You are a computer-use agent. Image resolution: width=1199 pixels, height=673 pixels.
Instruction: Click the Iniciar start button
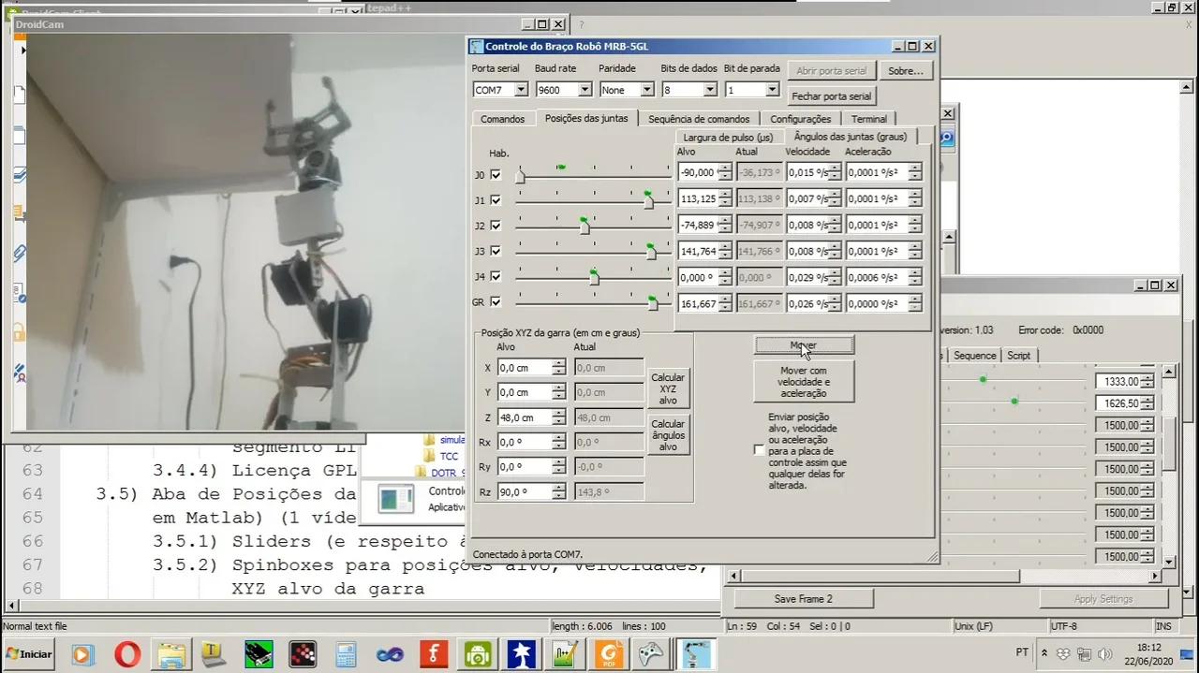29,653
